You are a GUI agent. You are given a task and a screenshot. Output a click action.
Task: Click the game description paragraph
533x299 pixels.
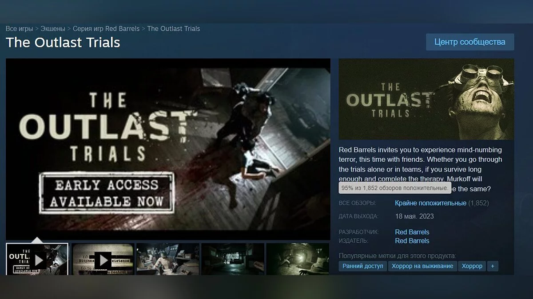(x=421, y=169)
